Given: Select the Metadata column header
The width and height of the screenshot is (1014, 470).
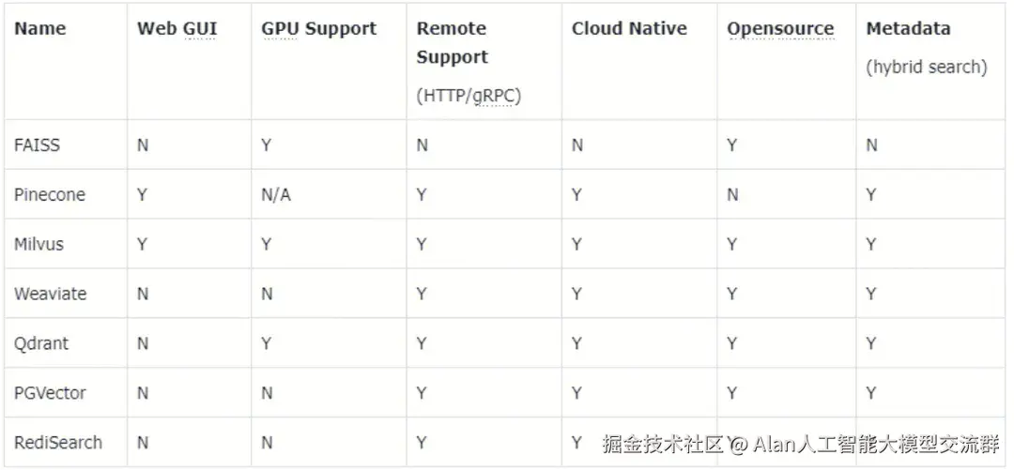Looking at the screenshot, I should [x=908, y=28].
